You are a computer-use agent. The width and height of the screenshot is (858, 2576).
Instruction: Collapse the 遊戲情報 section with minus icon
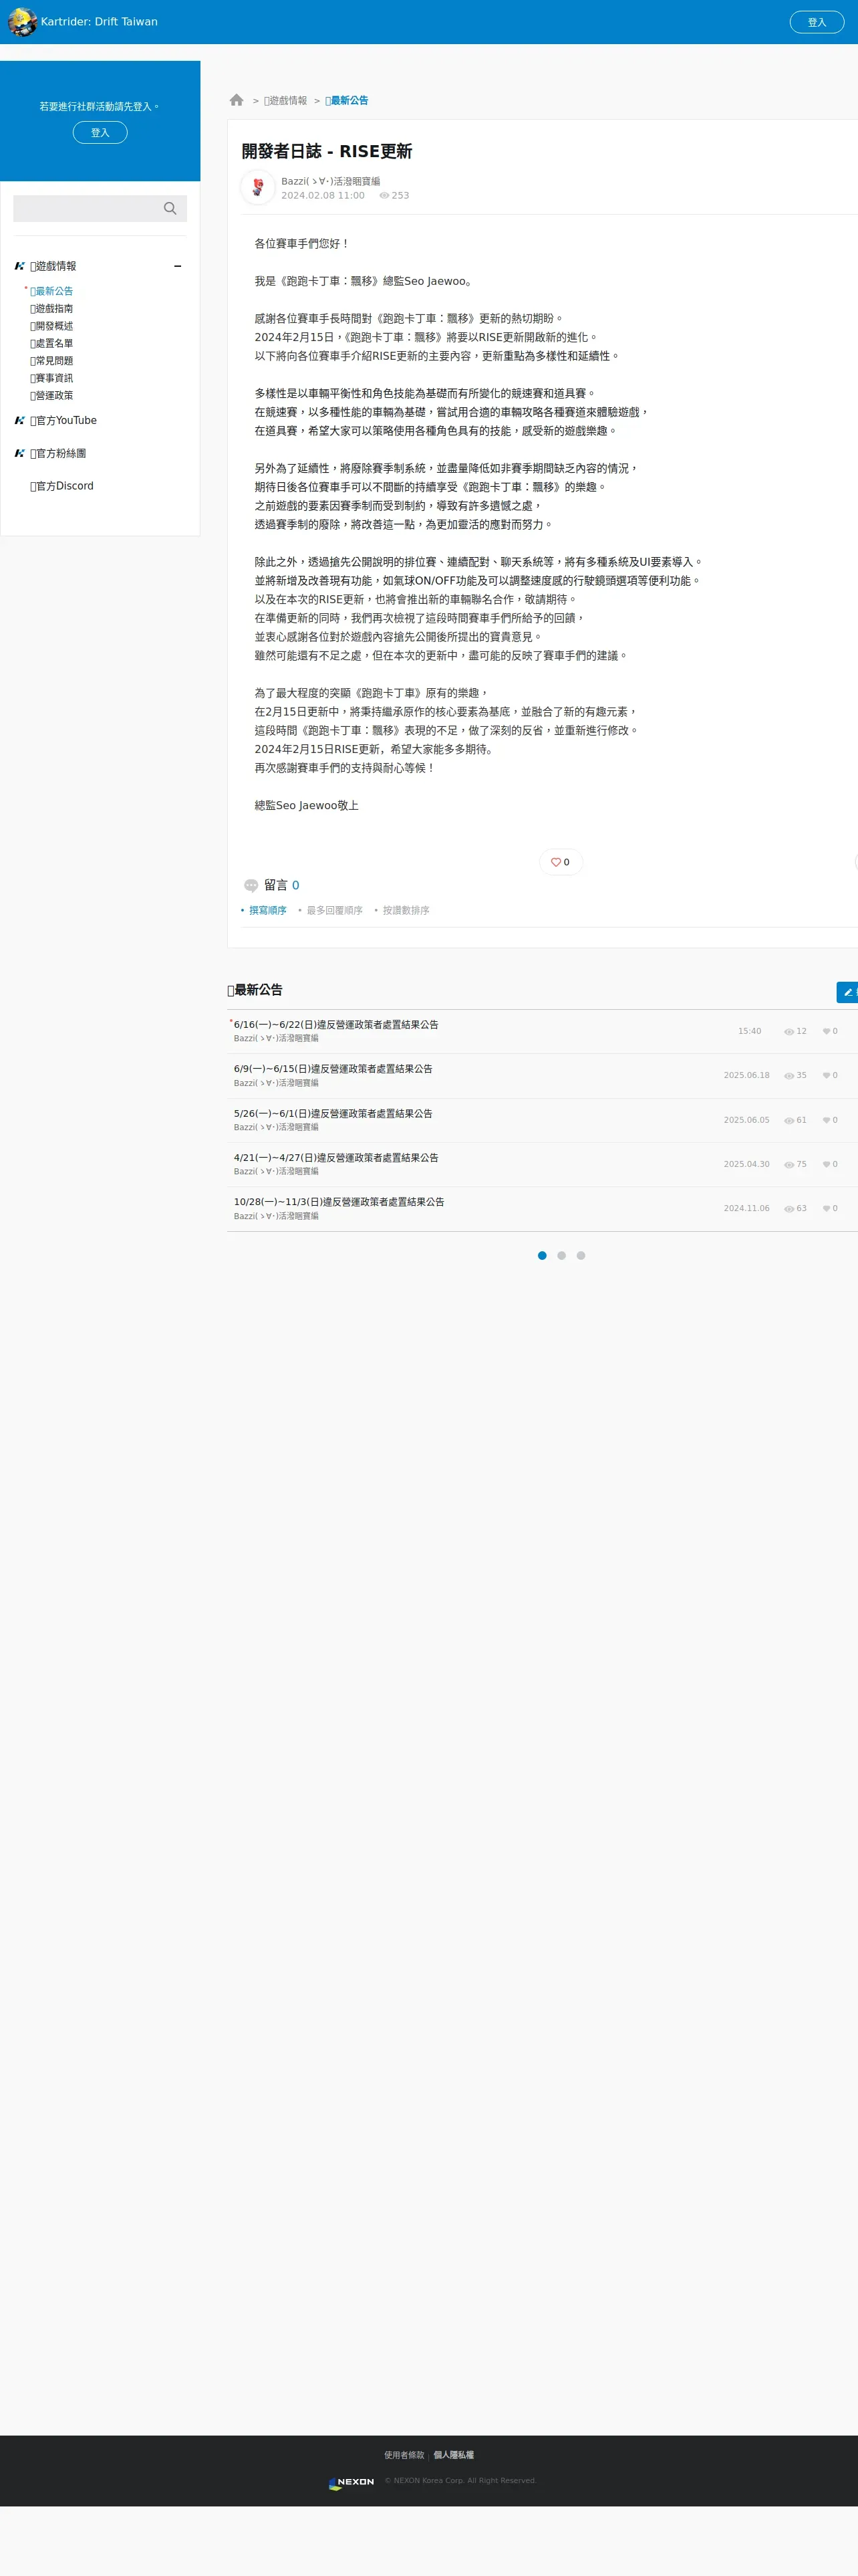(178, 266)
